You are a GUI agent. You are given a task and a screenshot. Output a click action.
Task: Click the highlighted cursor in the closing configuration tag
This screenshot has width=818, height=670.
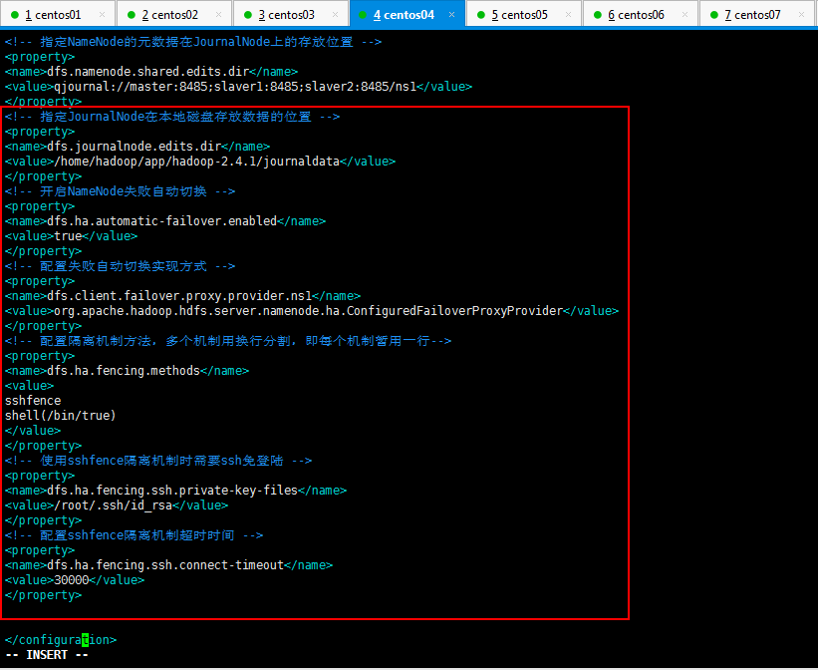click(x=86, y=640)
